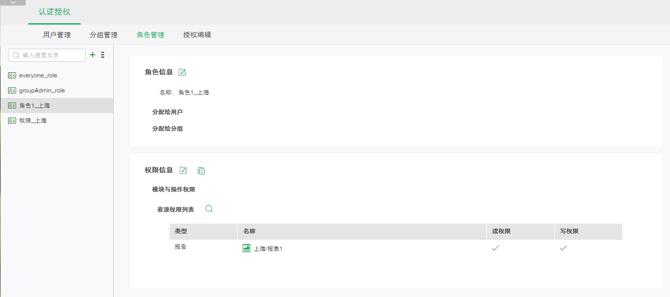Expand the top collapsed chevron panel

click(x=13, y=3)
